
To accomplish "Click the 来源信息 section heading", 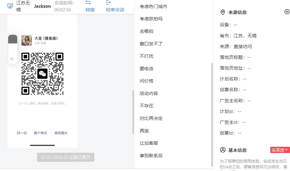I will point(237,12).
